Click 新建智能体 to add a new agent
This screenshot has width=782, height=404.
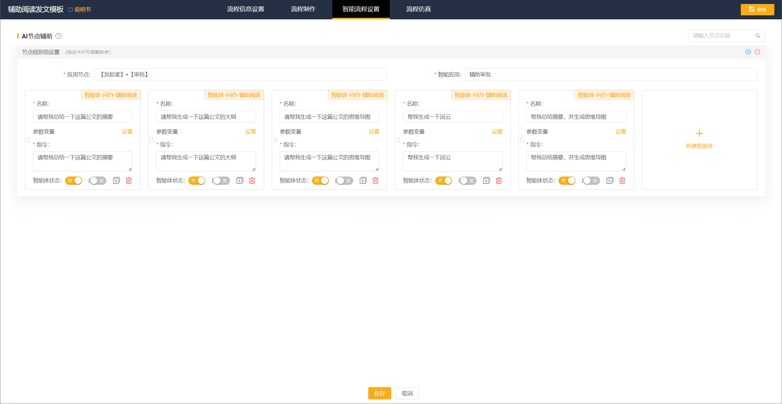pyautogui.click(x=699, y=140)
